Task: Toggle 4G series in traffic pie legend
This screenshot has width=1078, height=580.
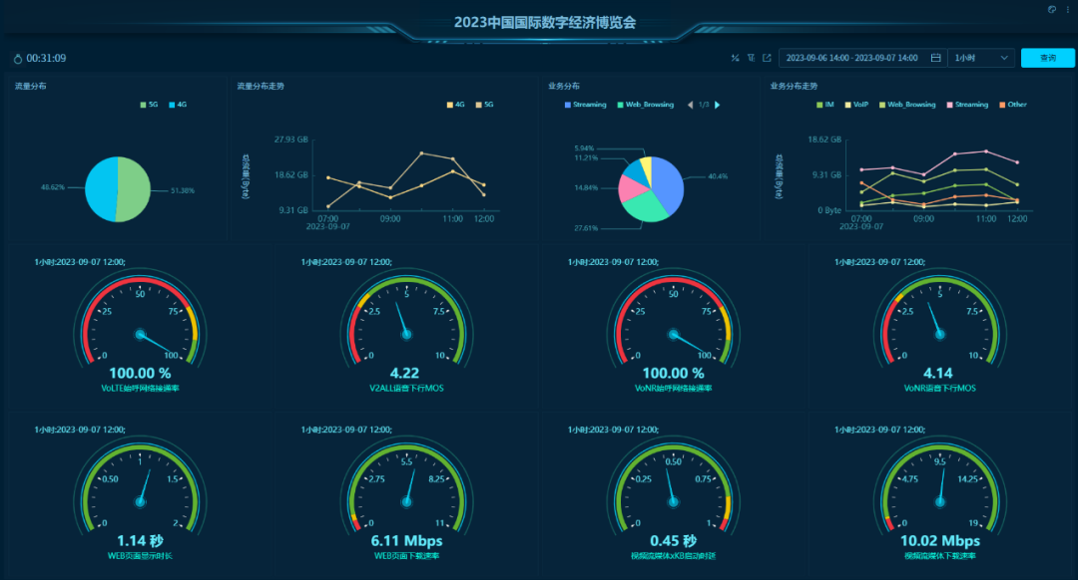Action: 177,105
